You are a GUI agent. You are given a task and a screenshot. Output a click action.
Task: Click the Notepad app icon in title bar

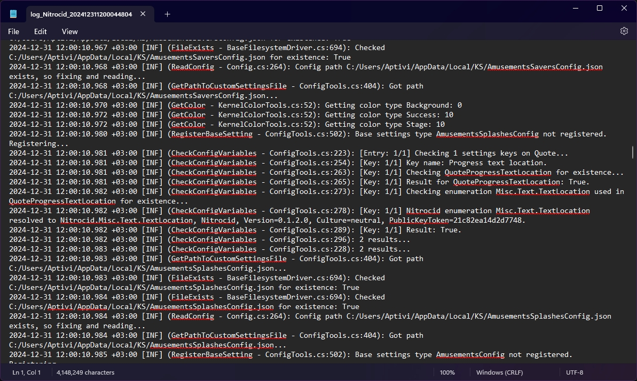[x=13, y=14]
